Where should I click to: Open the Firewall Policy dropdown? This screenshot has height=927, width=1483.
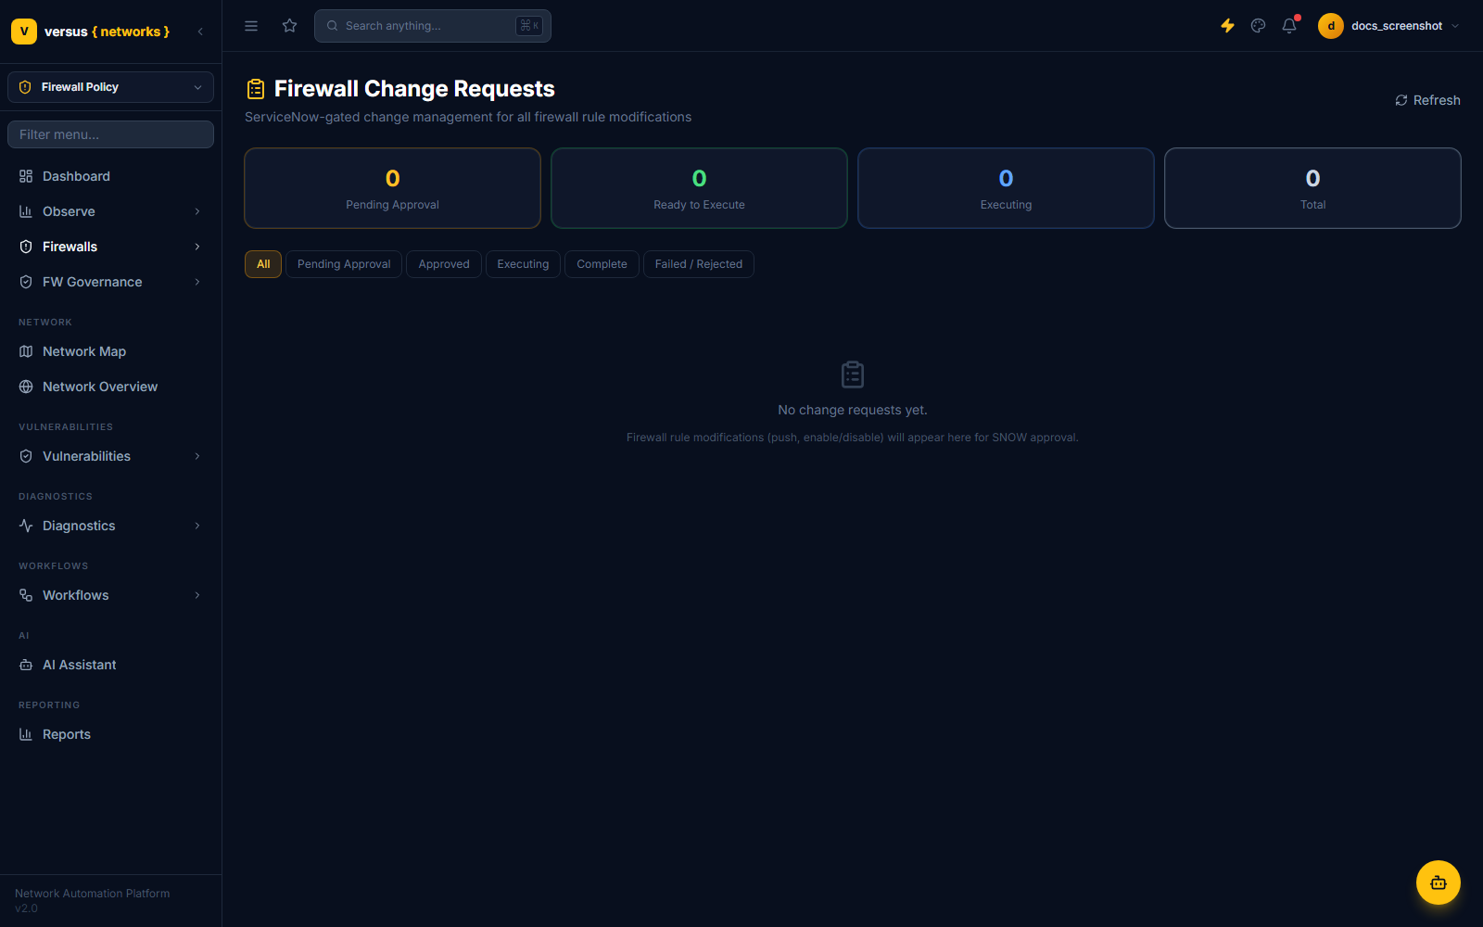coord(110,87)
